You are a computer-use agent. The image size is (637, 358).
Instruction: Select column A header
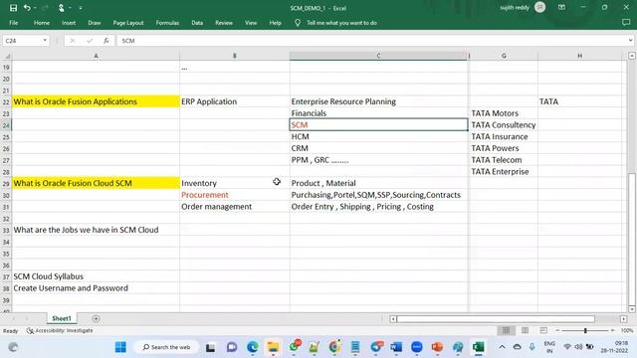click(x=96, y=56)
